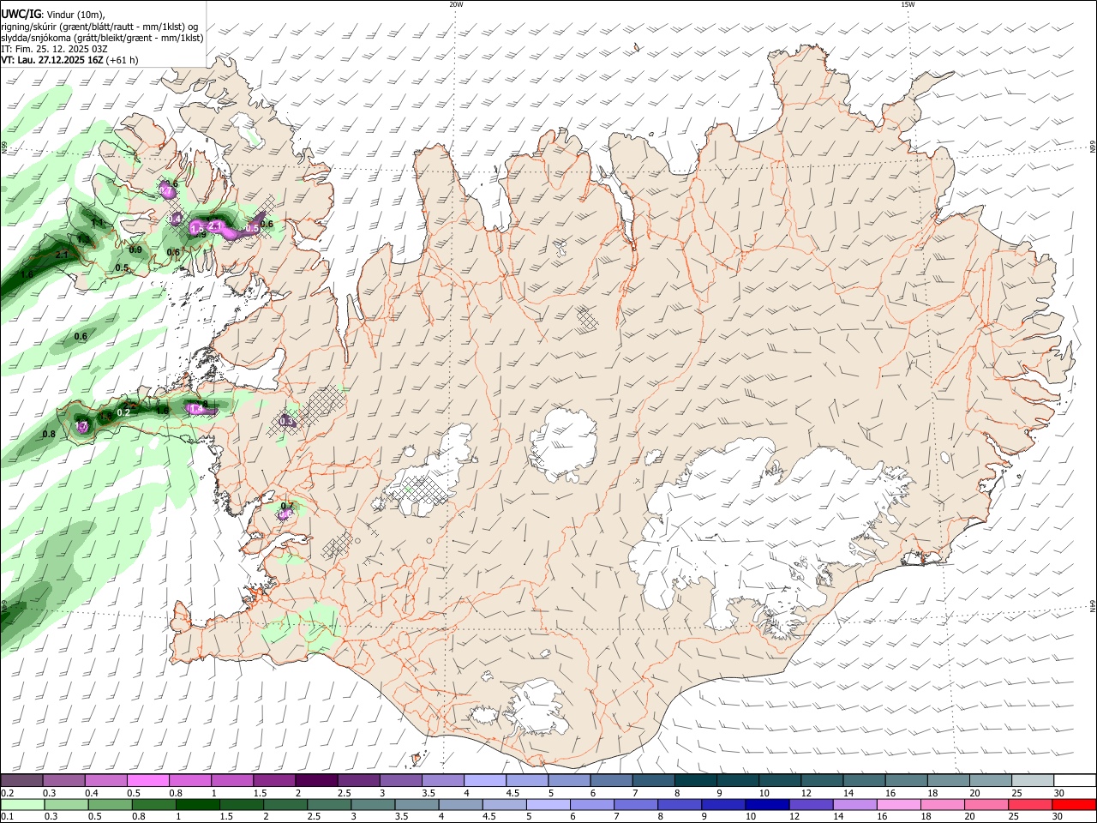This screenshot has width=1097, height=823.
Task: Pick the pink rain swatch between 16 and 18
Action: click(x=899, y=804)
